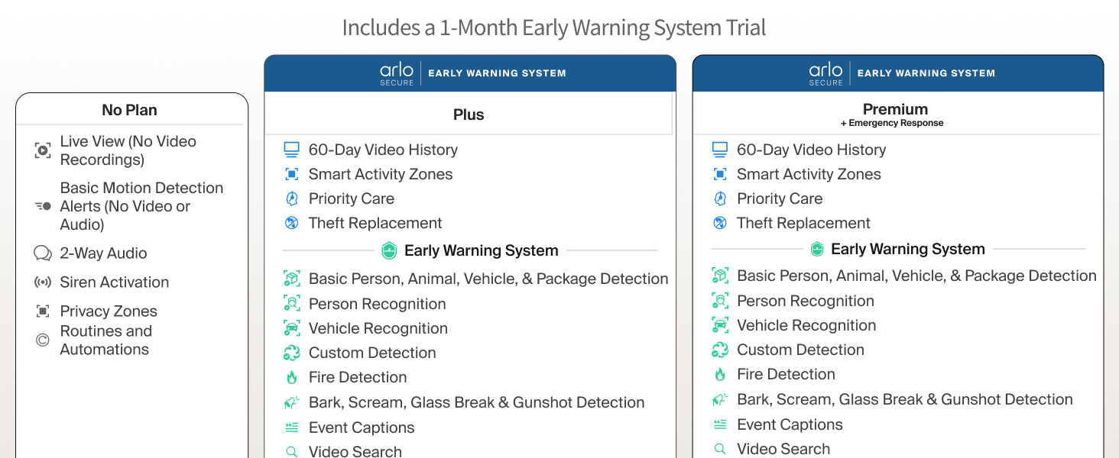Screen dimensions: 1119x458
Task: Select the No Plan heading
Action: tap(129, 110)
